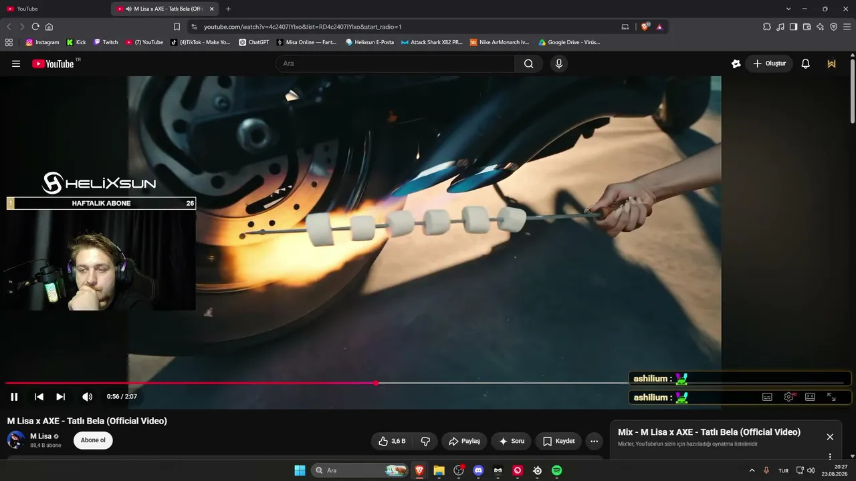Skip to previous video in player
This screenshot has height=481, width=856.
coord(39,397)
